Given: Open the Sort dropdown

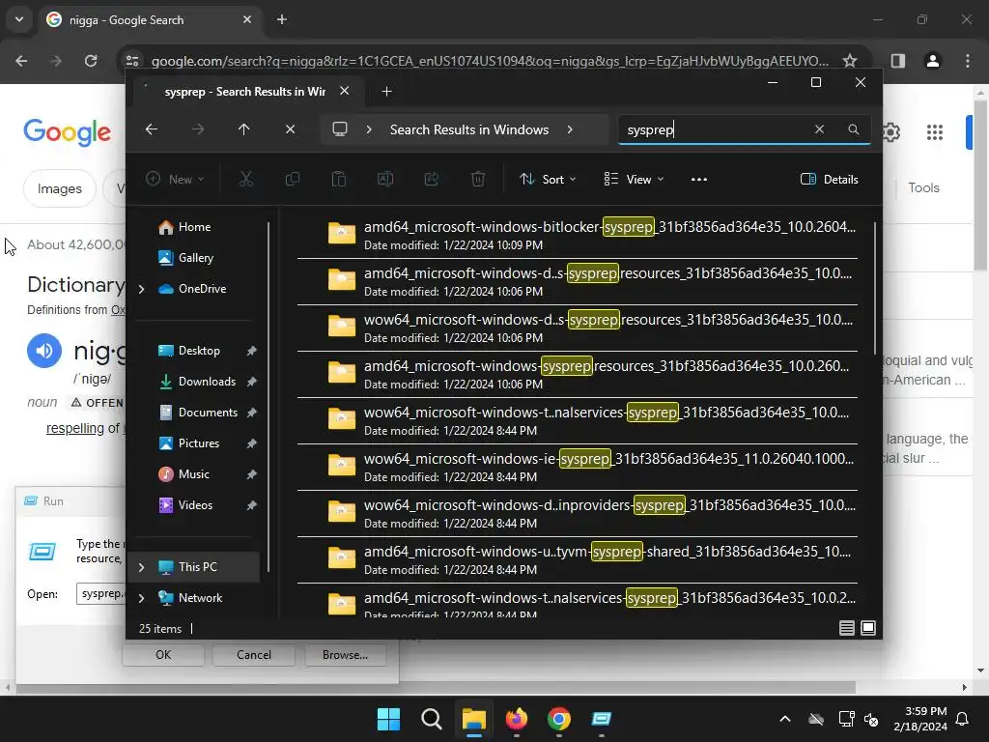Looking at the screenshot, I should (x=548, y=179).
